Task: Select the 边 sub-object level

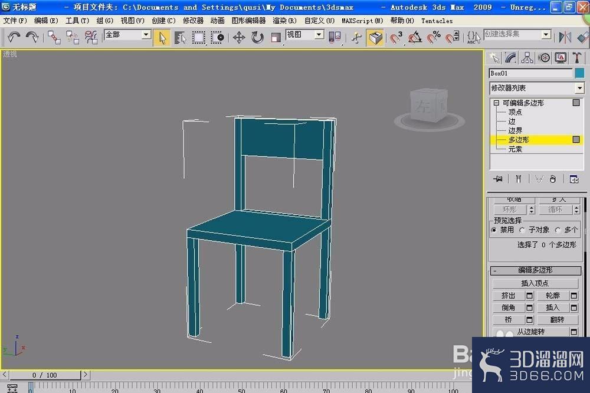Action: (x=512, y=121)
